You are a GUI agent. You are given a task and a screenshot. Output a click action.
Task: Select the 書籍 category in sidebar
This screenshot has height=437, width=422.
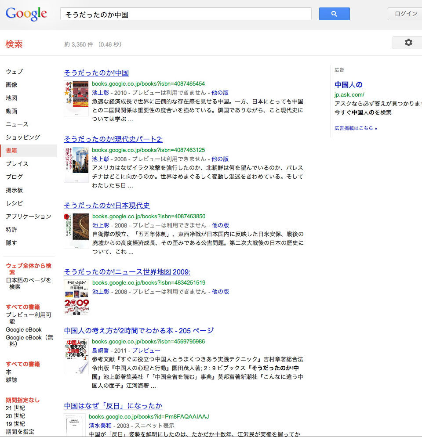(29, 151)
